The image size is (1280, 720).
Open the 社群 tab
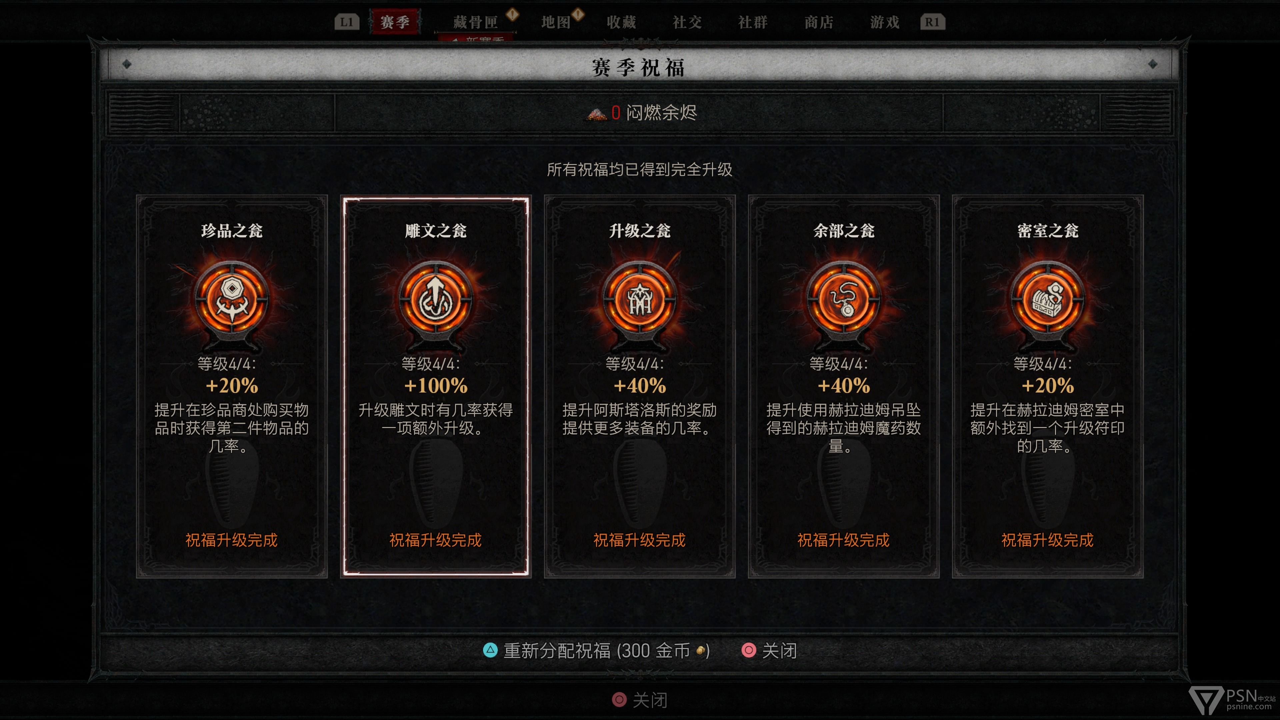click(753, 22)
